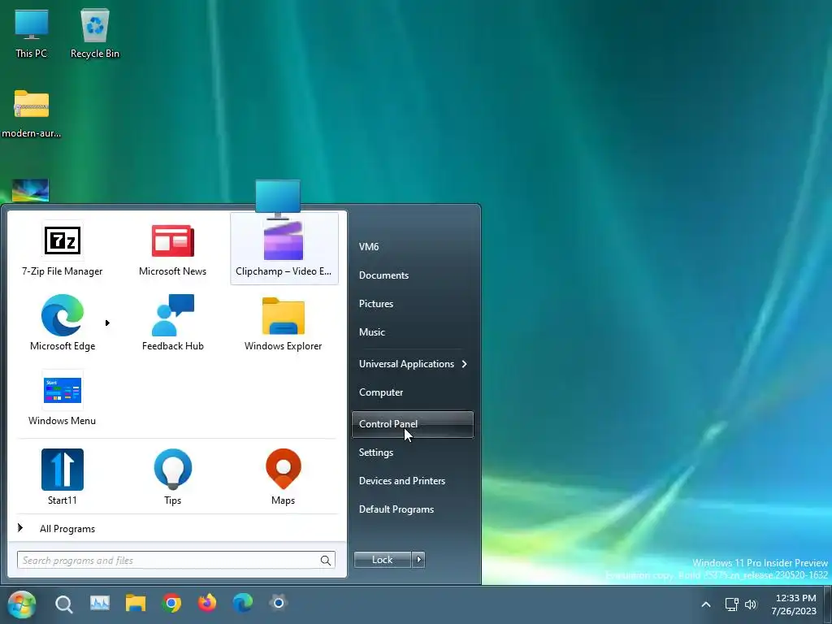This screenshot has width=832, height=624.
Task: Click user picture monitor icon atop Start menu
Action: [278, 198]
